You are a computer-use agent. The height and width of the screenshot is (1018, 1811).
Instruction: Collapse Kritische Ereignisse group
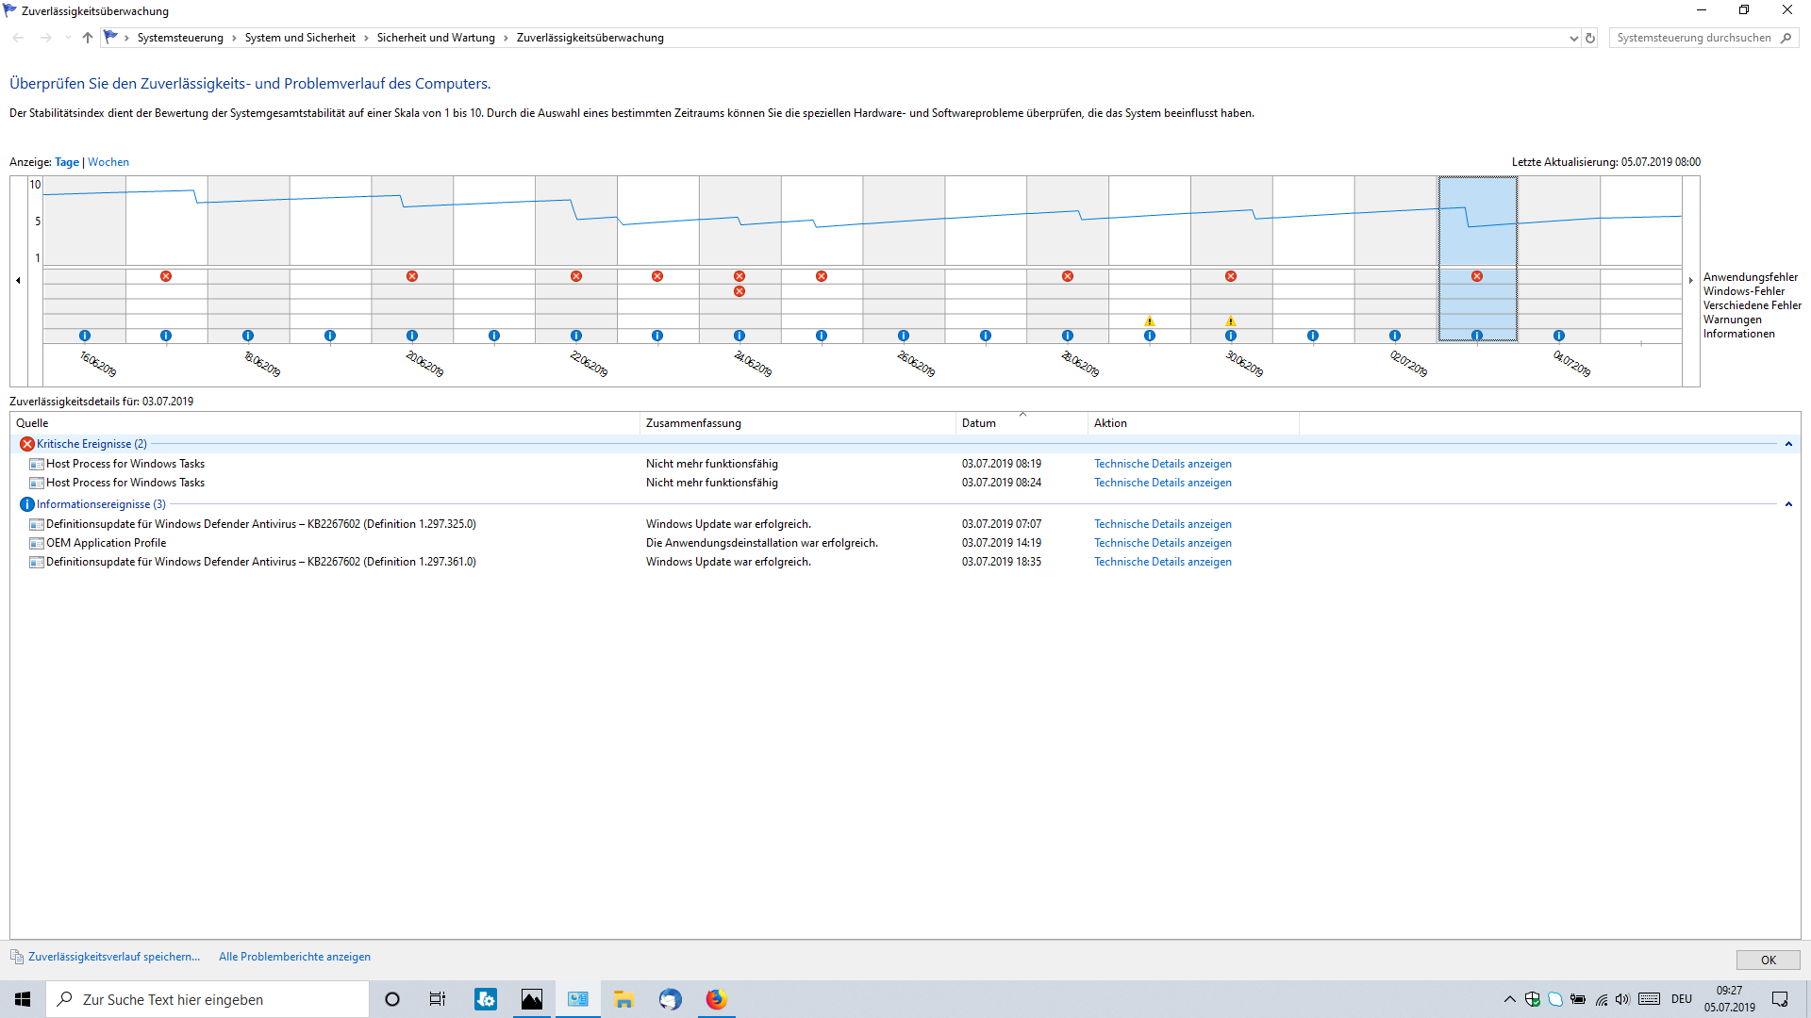1788,444
